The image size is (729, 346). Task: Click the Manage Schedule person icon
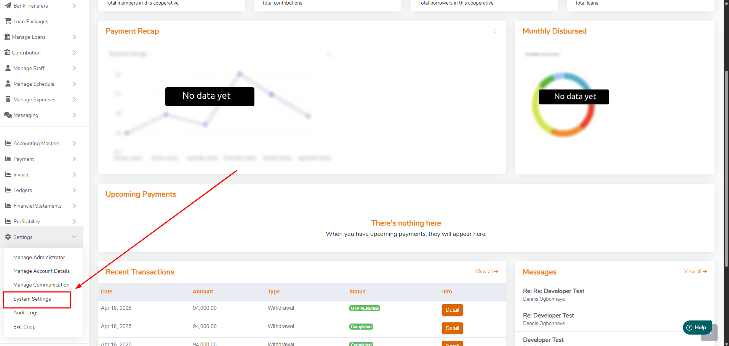(8, 84)
